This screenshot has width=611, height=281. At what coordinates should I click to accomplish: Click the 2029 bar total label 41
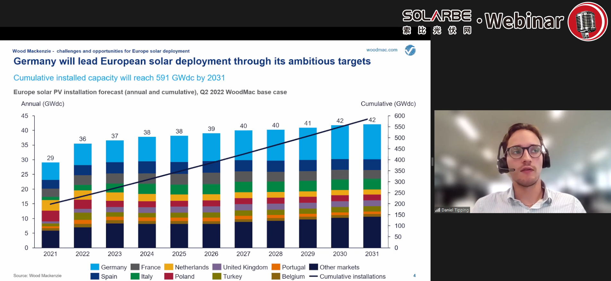pos(308,123)
